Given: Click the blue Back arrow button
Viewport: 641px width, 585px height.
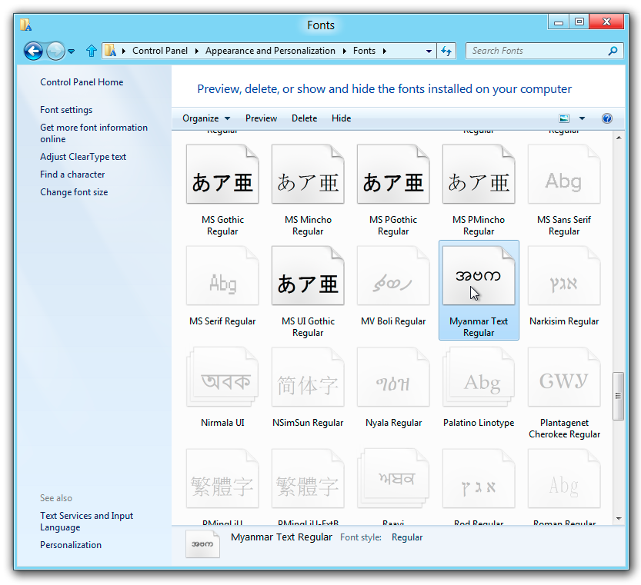Looking at the screenshot, I should click(x=34, y=51).
